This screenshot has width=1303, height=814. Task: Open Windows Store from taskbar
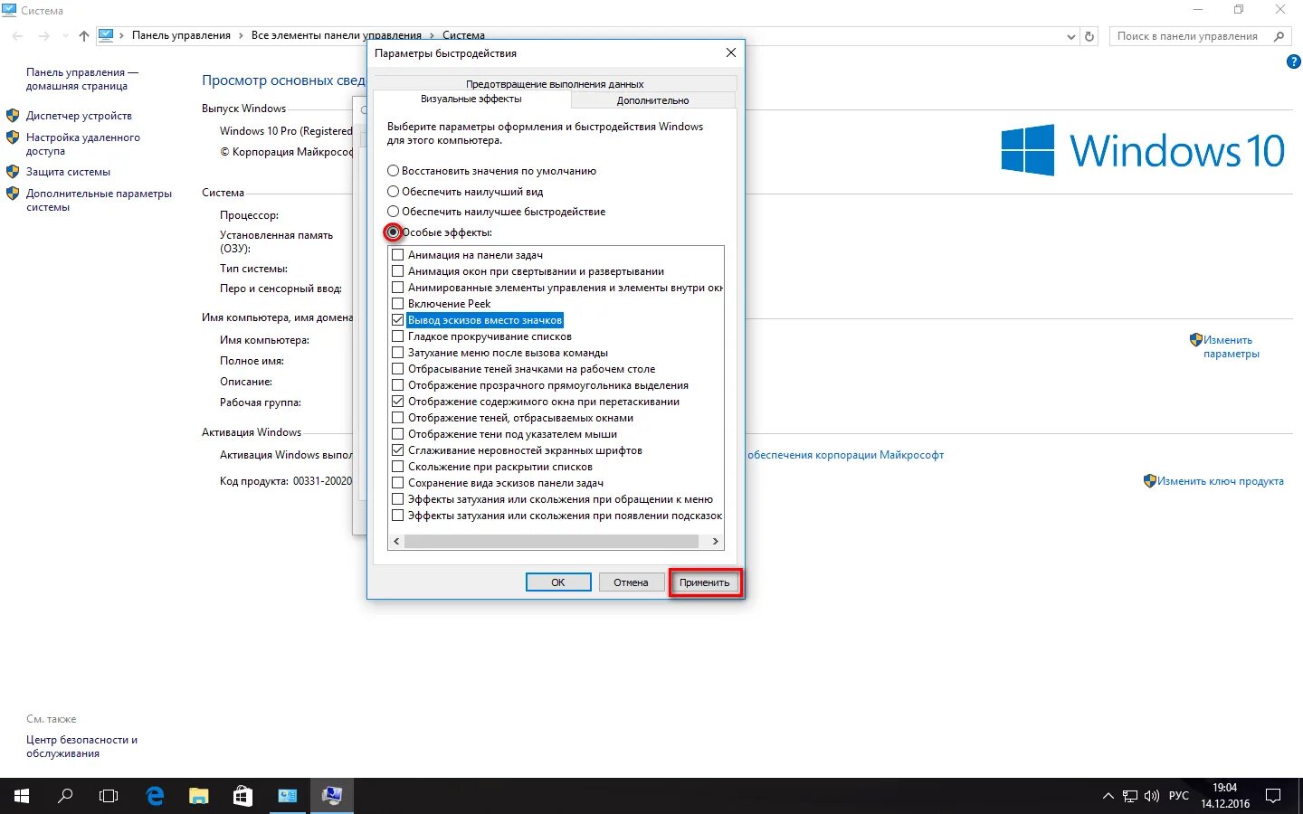243,796
